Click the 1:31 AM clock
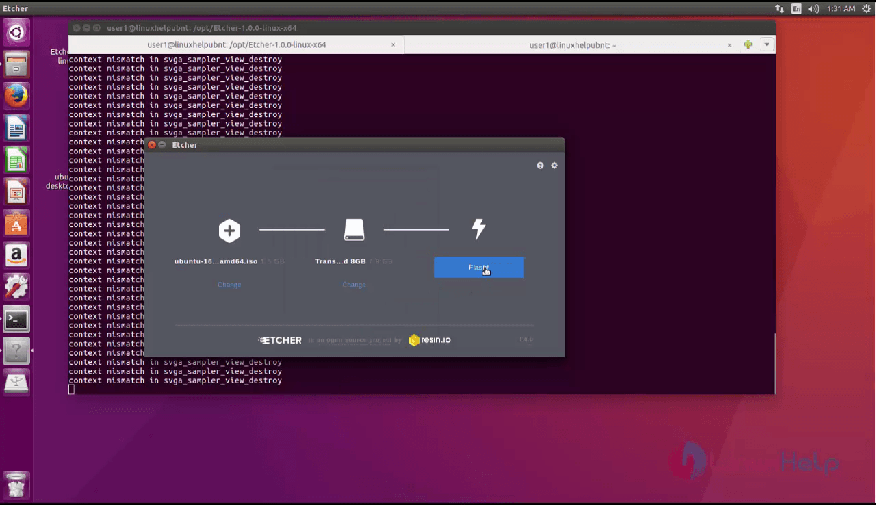Image resolution: width=876 pixels, height=505 pixels. pos(841,9)
